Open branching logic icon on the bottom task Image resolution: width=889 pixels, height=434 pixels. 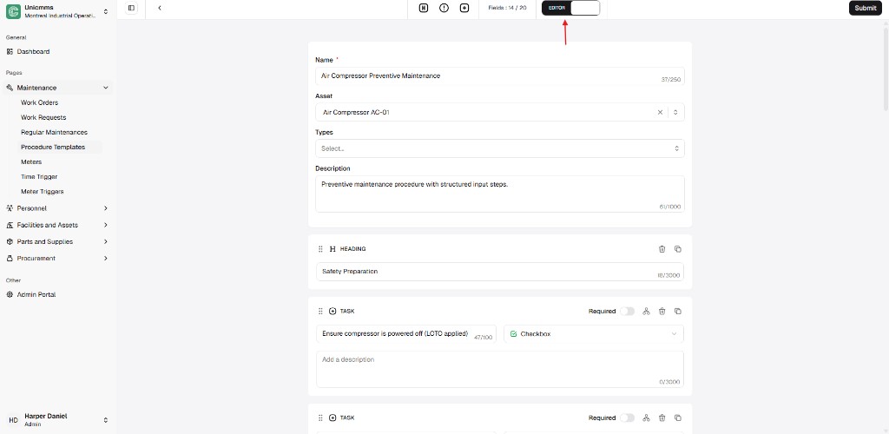point(646,418)
